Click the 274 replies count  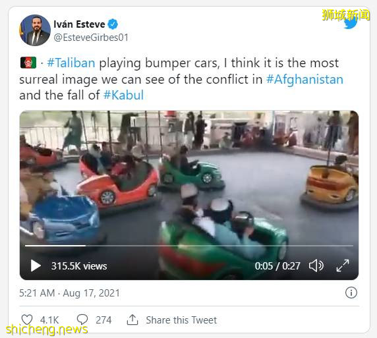click(x=103, y=320)
